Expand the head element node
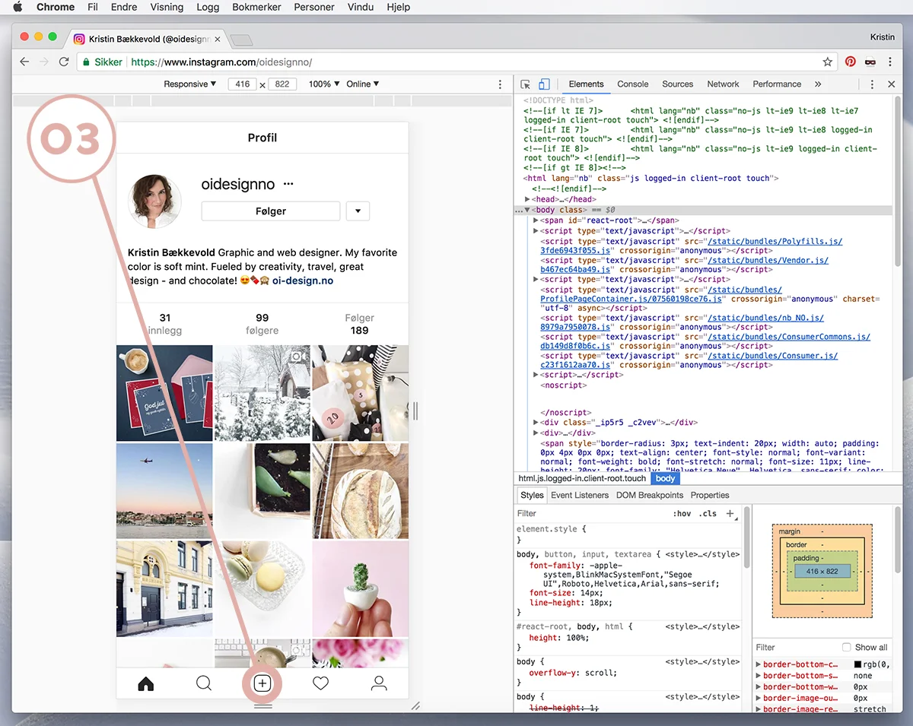 point(528,199)
